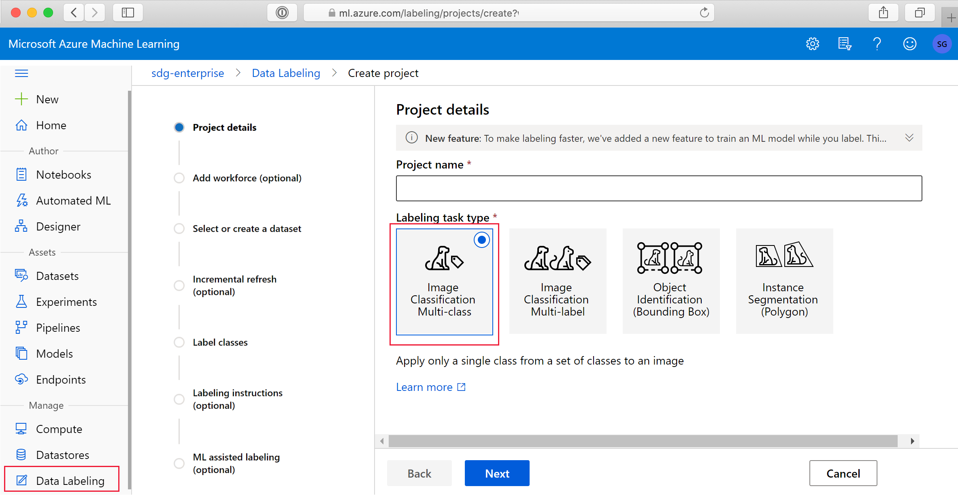Click the Designer icon in sidebar
Viewport: 958px width, 495px height.
click(21, 226)
